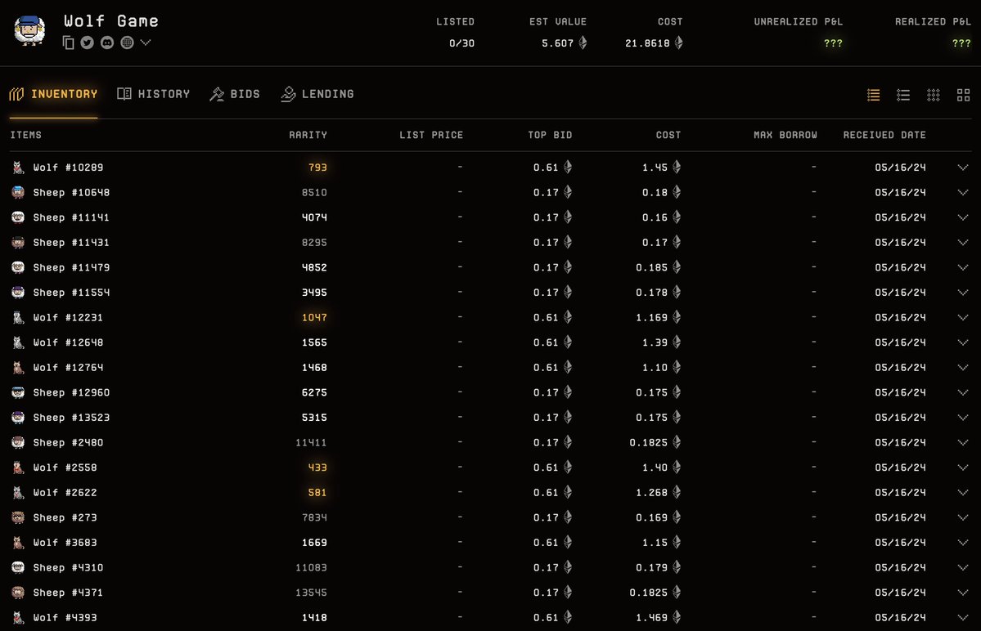The image size is (981, 631).
Task: Open the Wolf Game Twitter profile
Action: [x=88, y=43]
